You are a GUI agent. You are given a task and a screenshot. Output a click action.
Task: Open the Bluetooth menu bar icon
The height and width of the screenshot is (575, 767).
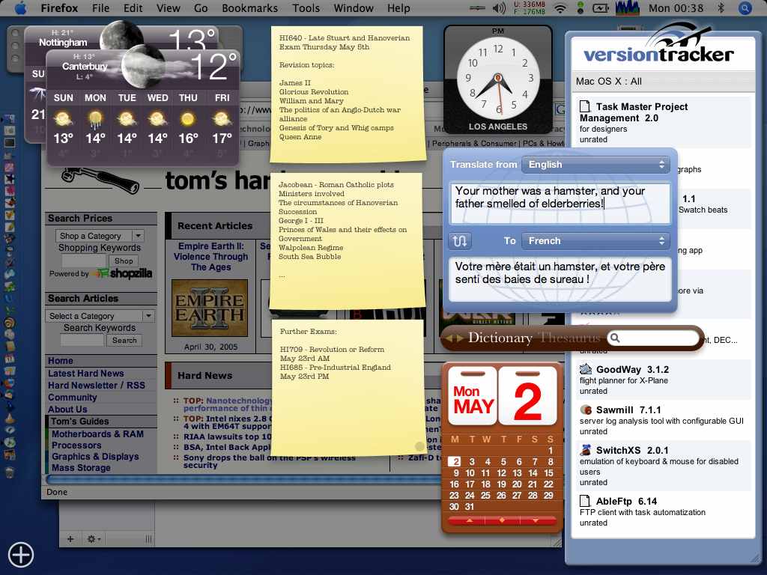pos(721,7)
